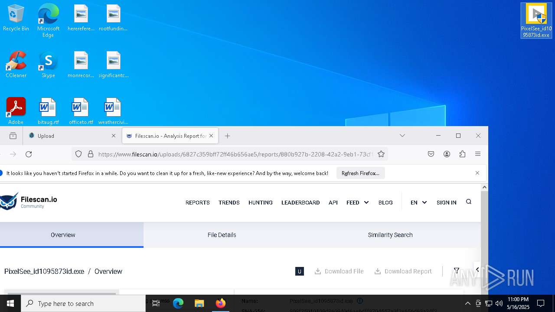Select the hererefere image file on desktop
This screenshot has width=555, height=312.
81,18
